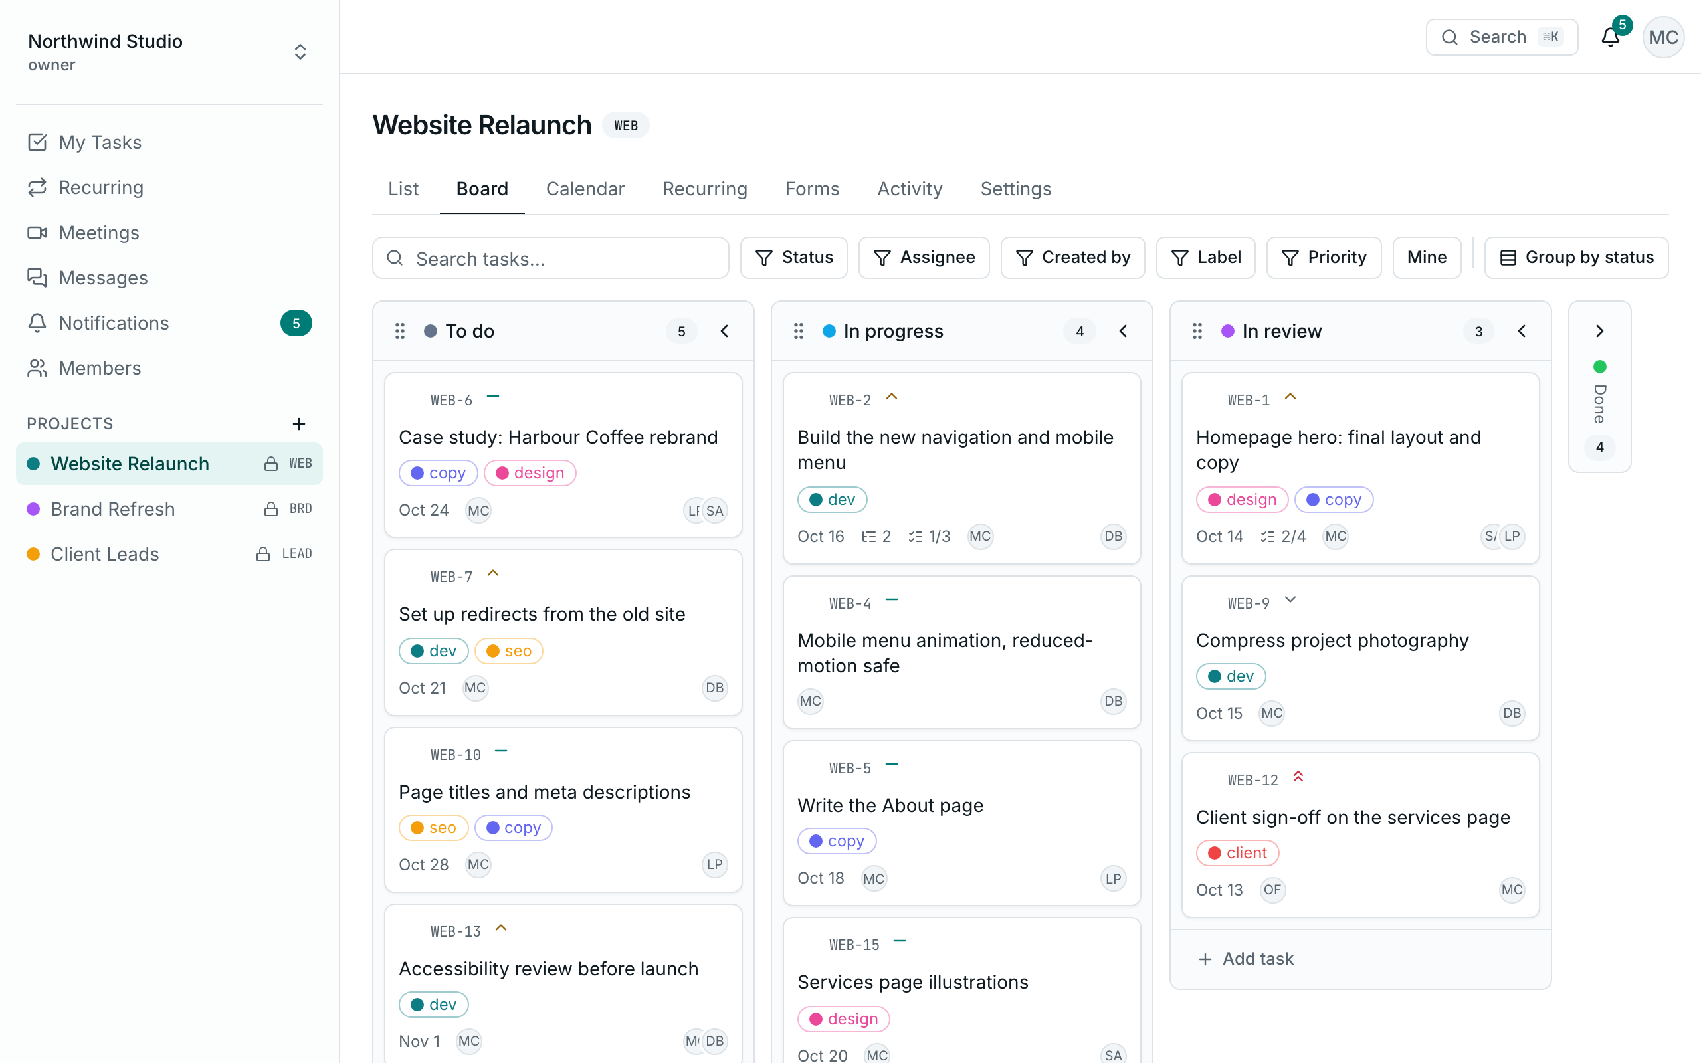Focus the Search tasks input field
The height and width of the screenshot is (1063, 1701).
550,258
